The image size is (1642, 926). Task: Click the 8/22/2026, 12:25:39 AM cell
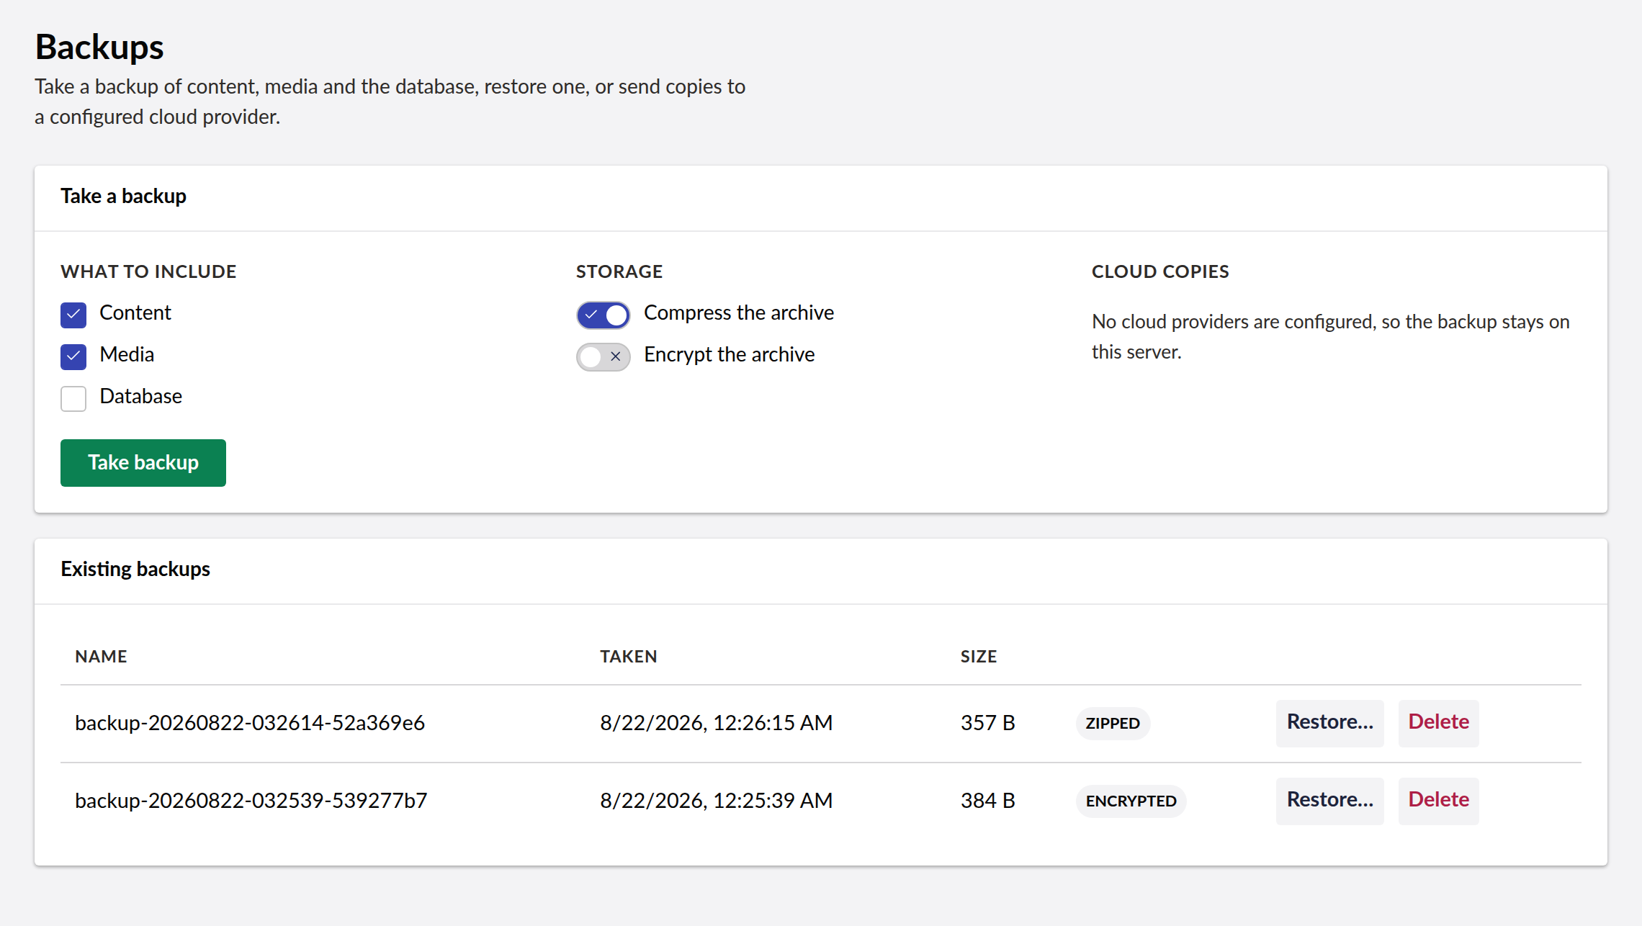717,801
